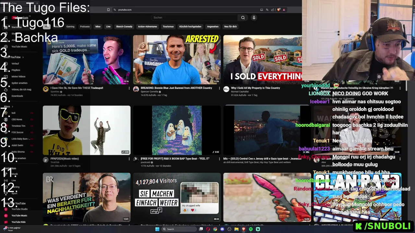This screenshot has height=233, width=415.
Task: Open the Brave Shields lion icon
Action: (x=279, y=10)
